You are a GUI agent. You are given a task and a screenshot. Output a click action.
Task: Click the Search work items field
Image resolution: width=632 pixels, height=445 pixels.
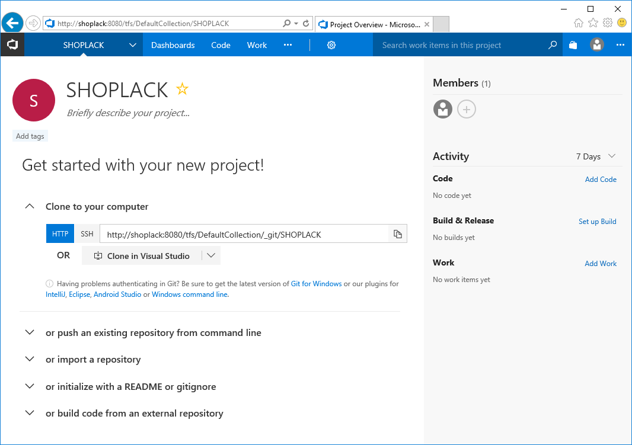tap(460, 45)
